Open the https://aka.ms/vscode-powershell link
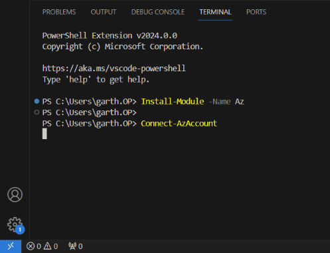The width and height of the screenshot is (330, 253). pos(114,69)
